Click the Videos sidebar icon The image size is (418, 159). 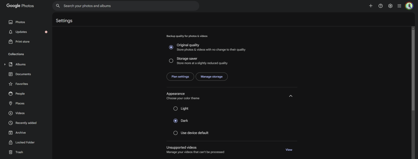(x=10, y=113)
